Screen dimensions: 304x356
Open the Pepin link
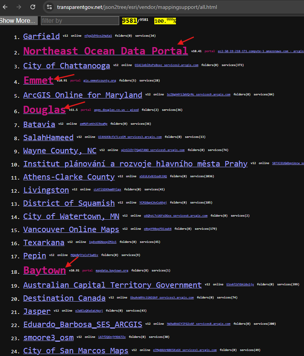click(35, 256)
